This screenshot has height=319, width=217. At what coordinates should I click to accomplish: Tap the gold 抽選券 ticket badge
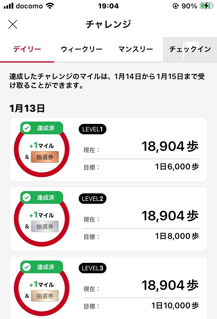pos(45,296)
